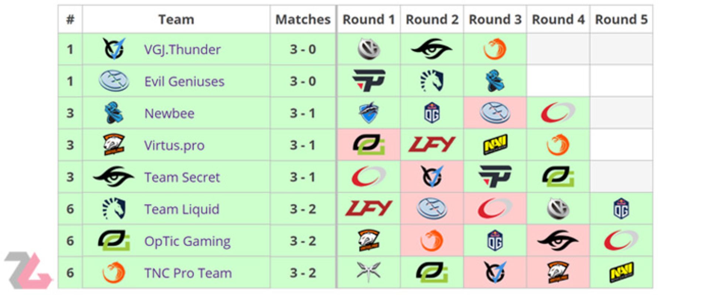Select the TNC Pro Team name link
Screen dimensions: 709x295
pos(188,273)
